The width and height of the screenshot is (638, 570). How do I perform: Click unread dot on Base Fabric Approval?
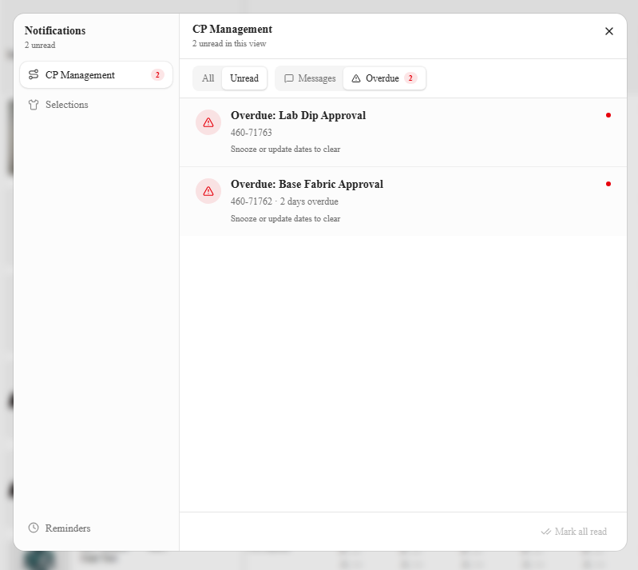coord(608,184)
